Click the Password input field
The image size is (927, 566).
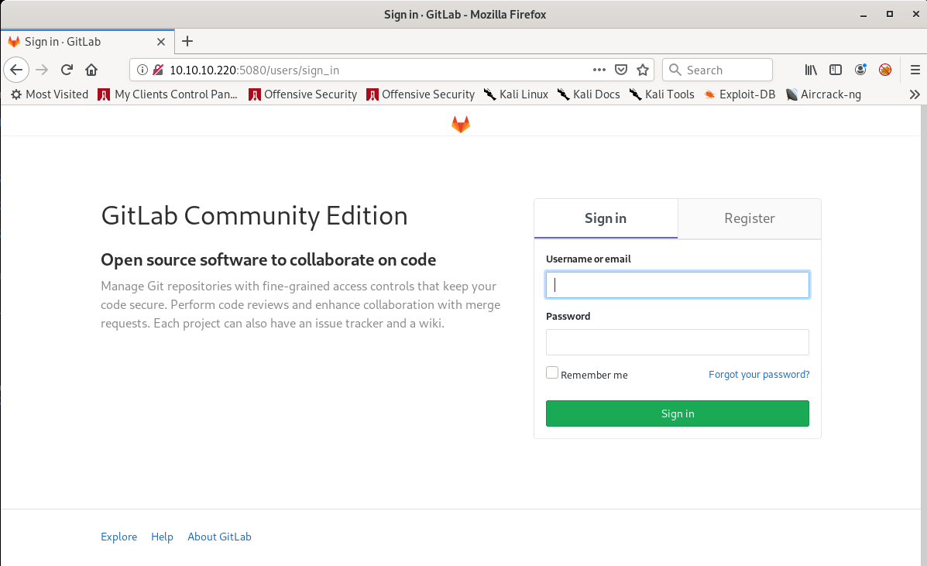678,342
